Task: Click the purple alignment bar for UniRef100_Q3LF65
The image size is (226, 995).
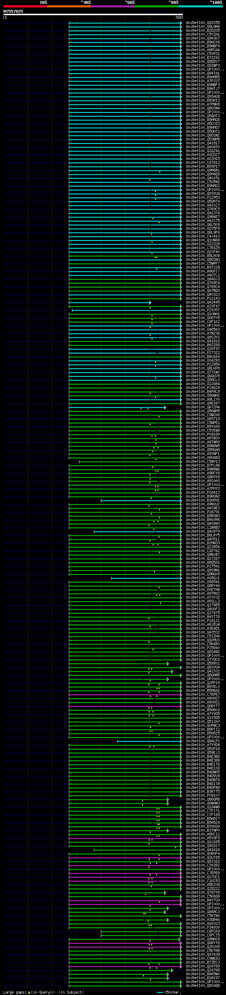Action: point(125,857)
